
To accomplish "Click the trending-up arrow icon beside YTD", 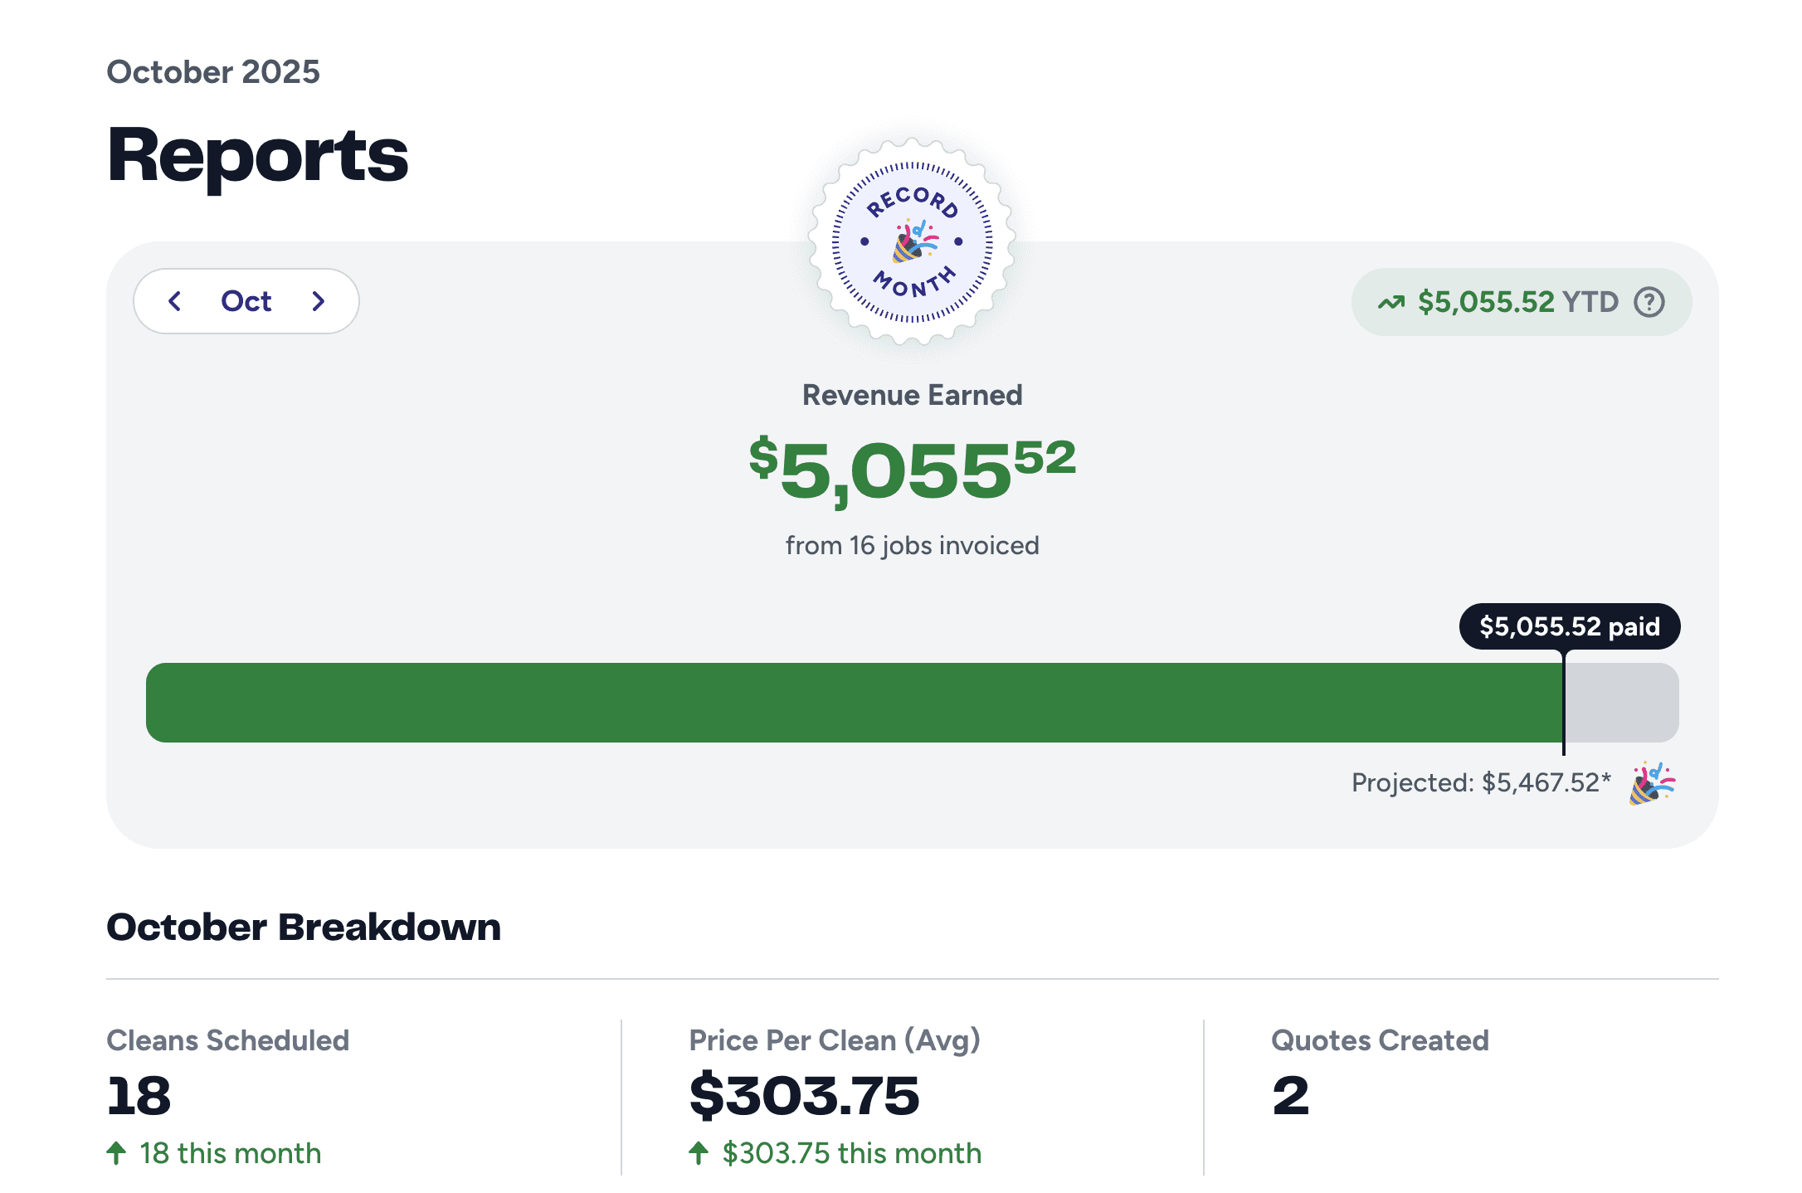I will [1391, 303].
